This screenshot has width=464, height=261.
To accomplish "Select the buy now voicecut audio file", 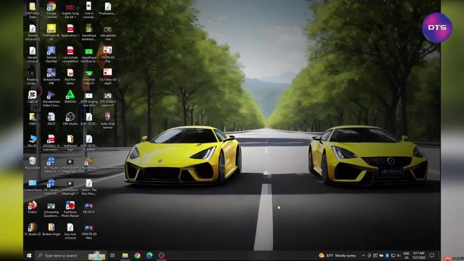I will click(x=70, y=231).
